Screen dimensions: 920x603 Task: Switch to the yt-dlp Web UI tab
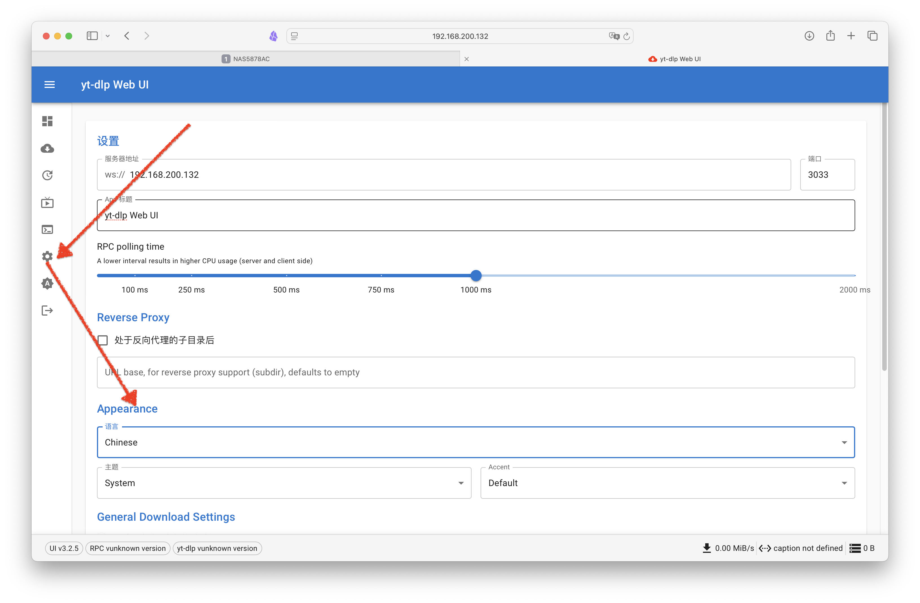[x=674, y=59]
